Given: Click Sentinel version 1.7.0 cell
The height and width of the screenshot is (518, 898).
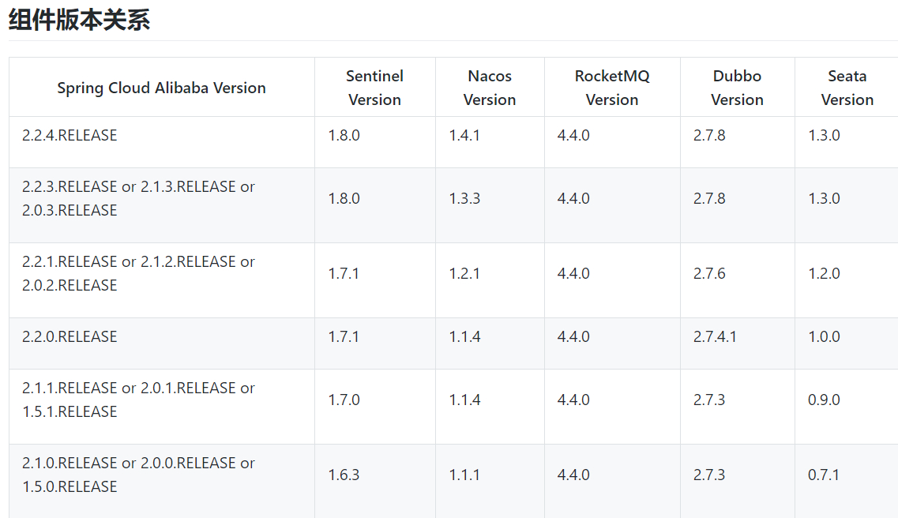Looking at the screenshot, I should point(344,400).
